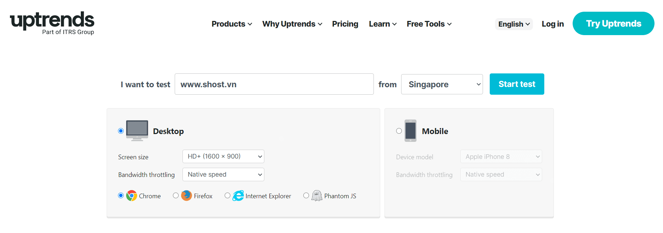Select the Mobile radio button
This screenshot has width=663, height=233.
click(399, 131)
